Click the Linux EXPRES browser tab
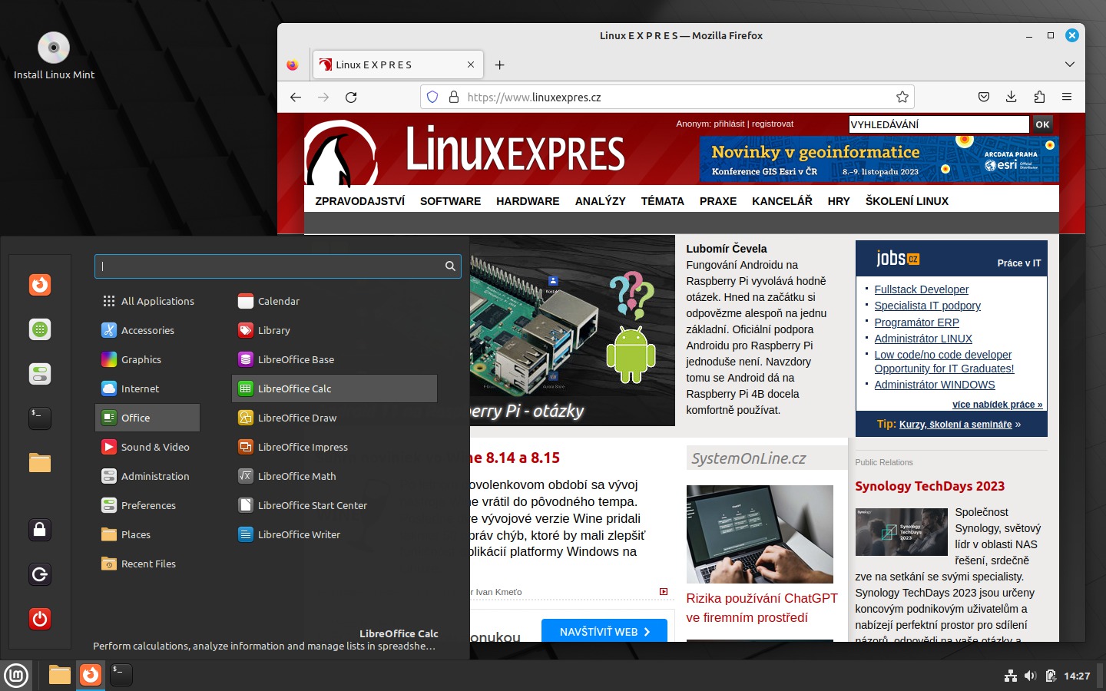Viewport: 1106px width, 691px height. (x=398, y=64)
